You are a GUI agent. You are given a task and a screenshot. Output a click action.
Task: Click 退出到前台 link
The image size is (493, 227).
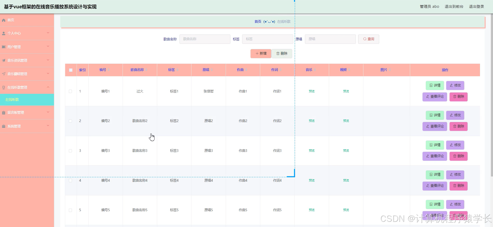pyautogui.click(x=454, y=6)
